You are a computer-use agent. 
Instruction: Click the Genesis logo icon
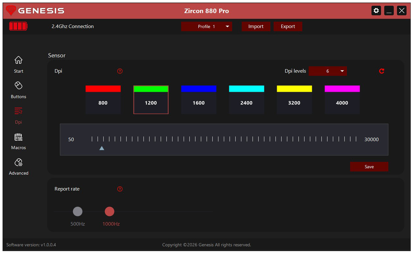[x=11, y=11]
